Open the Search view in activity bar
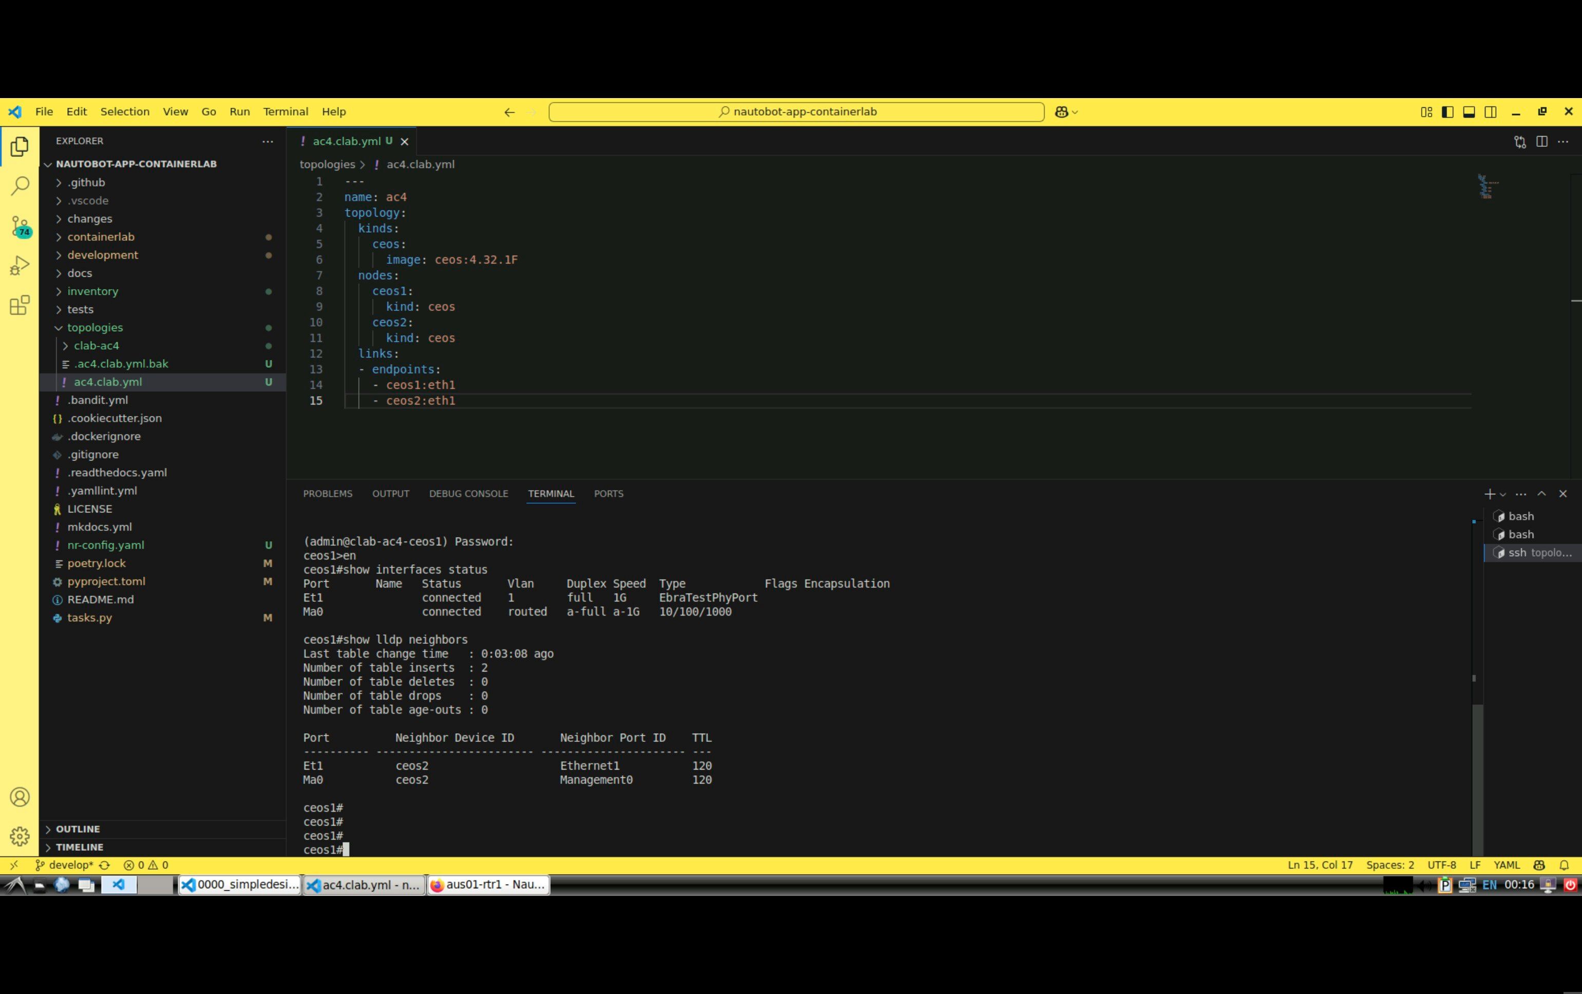Image resolution: width=1582 pixels, height=994 pixels. (20, 186)
